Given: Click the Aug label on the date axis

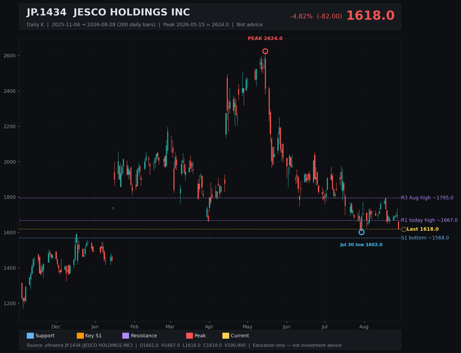Looking at the screenshot, I should point(364,327).
